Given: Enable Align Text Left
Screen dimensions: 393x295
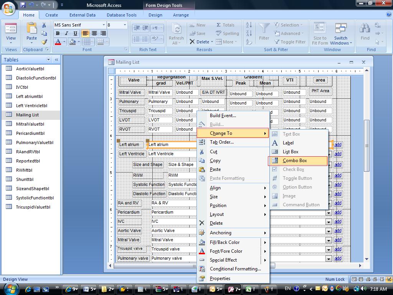Looking at the screenshot, I should tap(85, 33).
